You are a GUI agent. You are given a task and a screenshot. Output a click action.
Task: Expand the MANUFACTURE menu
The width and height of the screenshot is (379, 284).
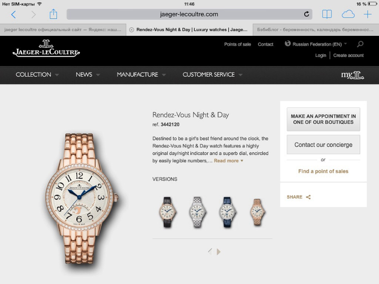tap(141, 75)
